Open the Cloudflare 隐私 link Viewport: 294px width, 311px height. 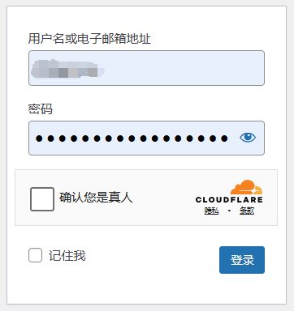[x=211, y=211]
